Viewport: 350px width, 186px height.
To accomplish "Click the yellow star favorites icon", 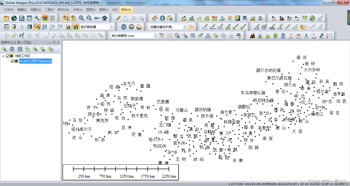I will coord(191,27).
